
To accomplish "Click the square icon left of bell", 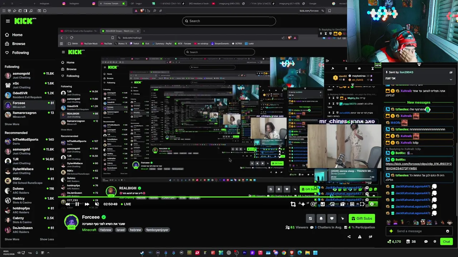I will (x=310, y=218).
